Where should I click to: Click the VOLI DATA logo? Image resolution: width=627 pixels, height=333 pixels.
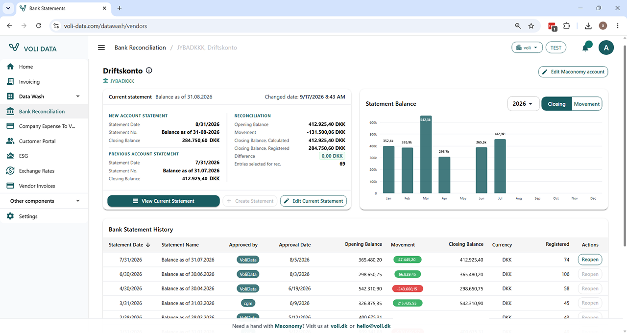pos(33,48)
